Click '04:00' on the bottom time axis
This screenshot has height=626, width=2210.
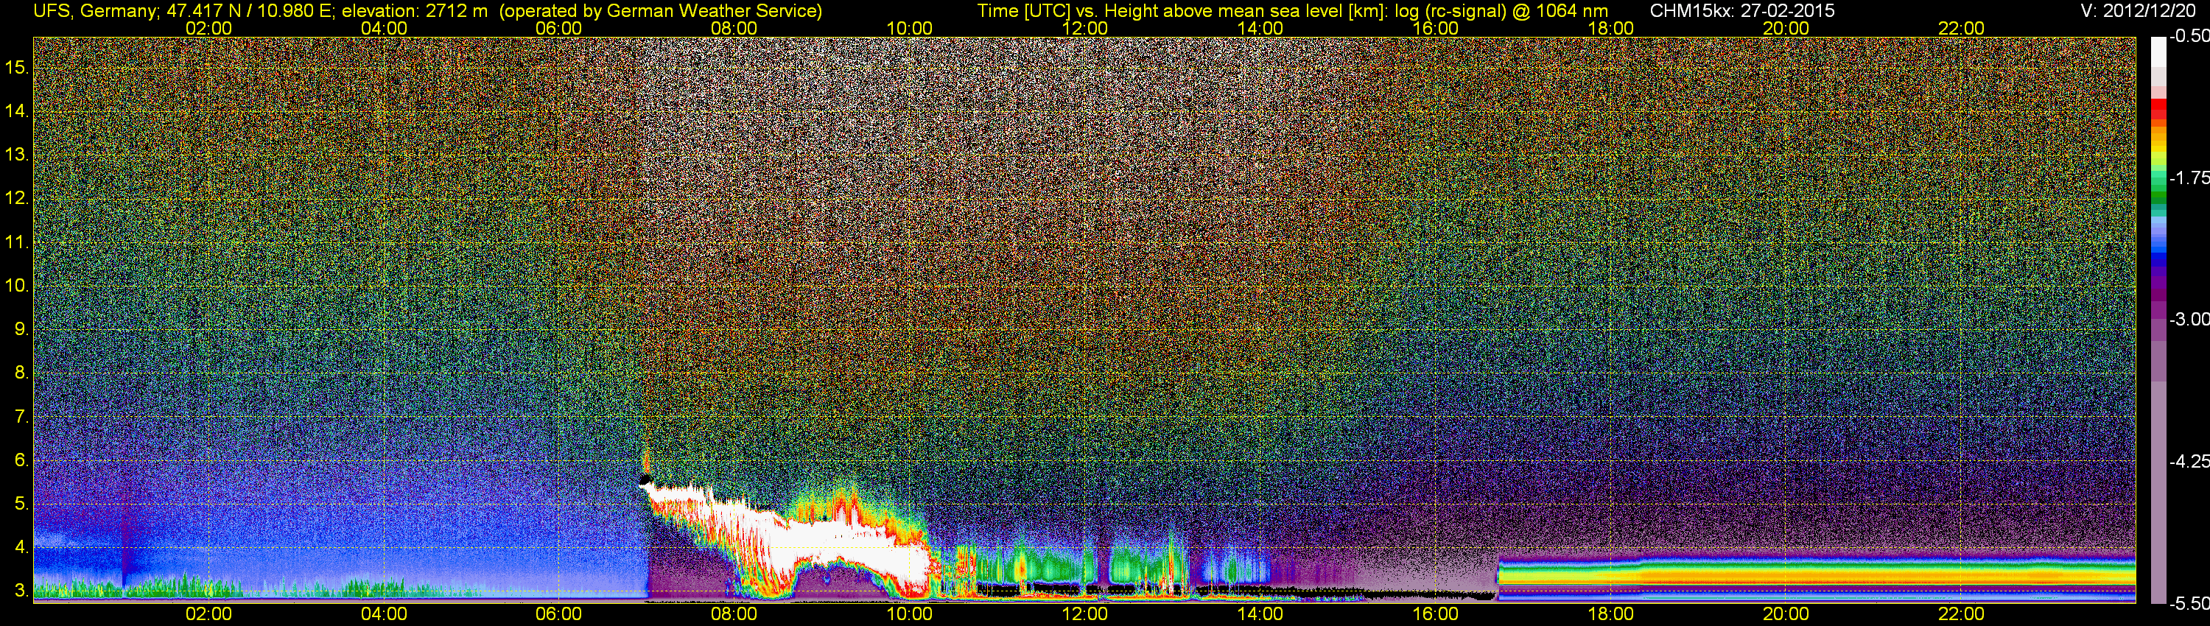tap(384, 614)
